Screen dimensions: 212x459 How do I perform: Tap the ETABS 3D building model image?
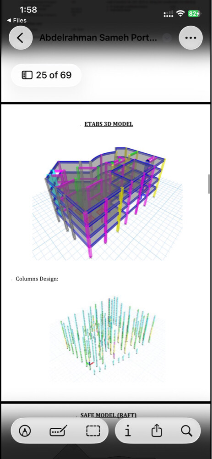(x=108, y=202)
